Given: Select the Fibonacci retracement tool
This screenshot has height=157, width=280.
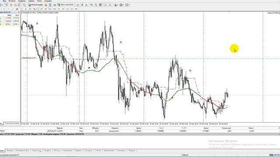Looking at the screenshot, I should point(21,9).
